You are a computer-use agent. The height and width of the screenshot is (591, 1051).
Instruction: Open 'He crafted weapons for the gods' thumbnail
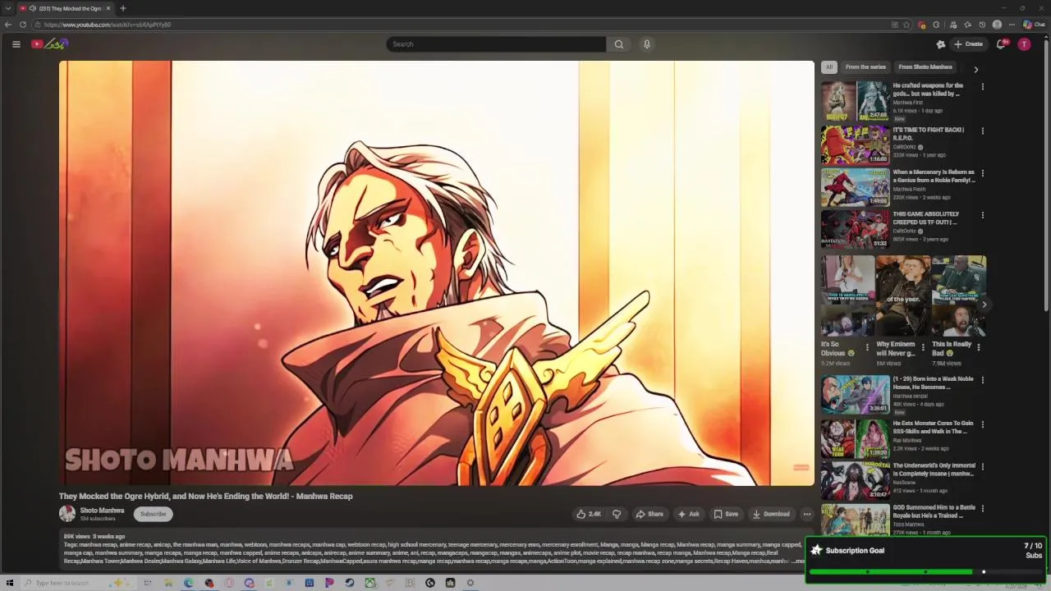click(x=855, y=100)
